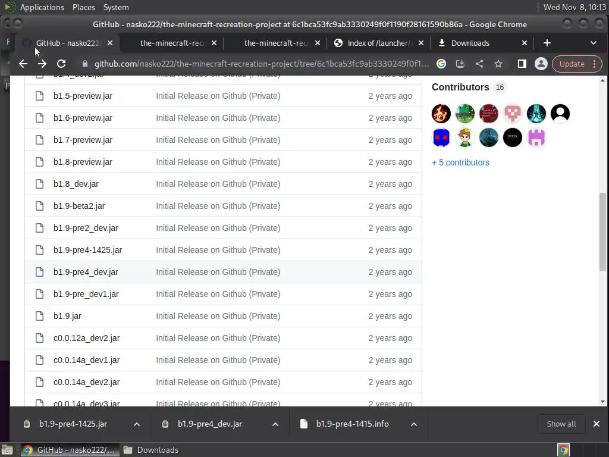This screenshot has width=609, height=457.
Task: Open the Applications menu
Action: [42, 7]
